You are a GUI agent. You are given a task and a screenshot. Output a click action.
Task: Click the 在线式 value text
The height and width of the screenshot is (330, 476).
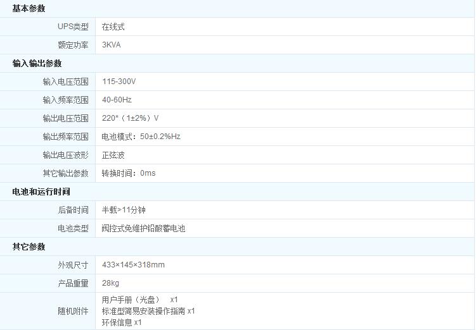(113, 27)
